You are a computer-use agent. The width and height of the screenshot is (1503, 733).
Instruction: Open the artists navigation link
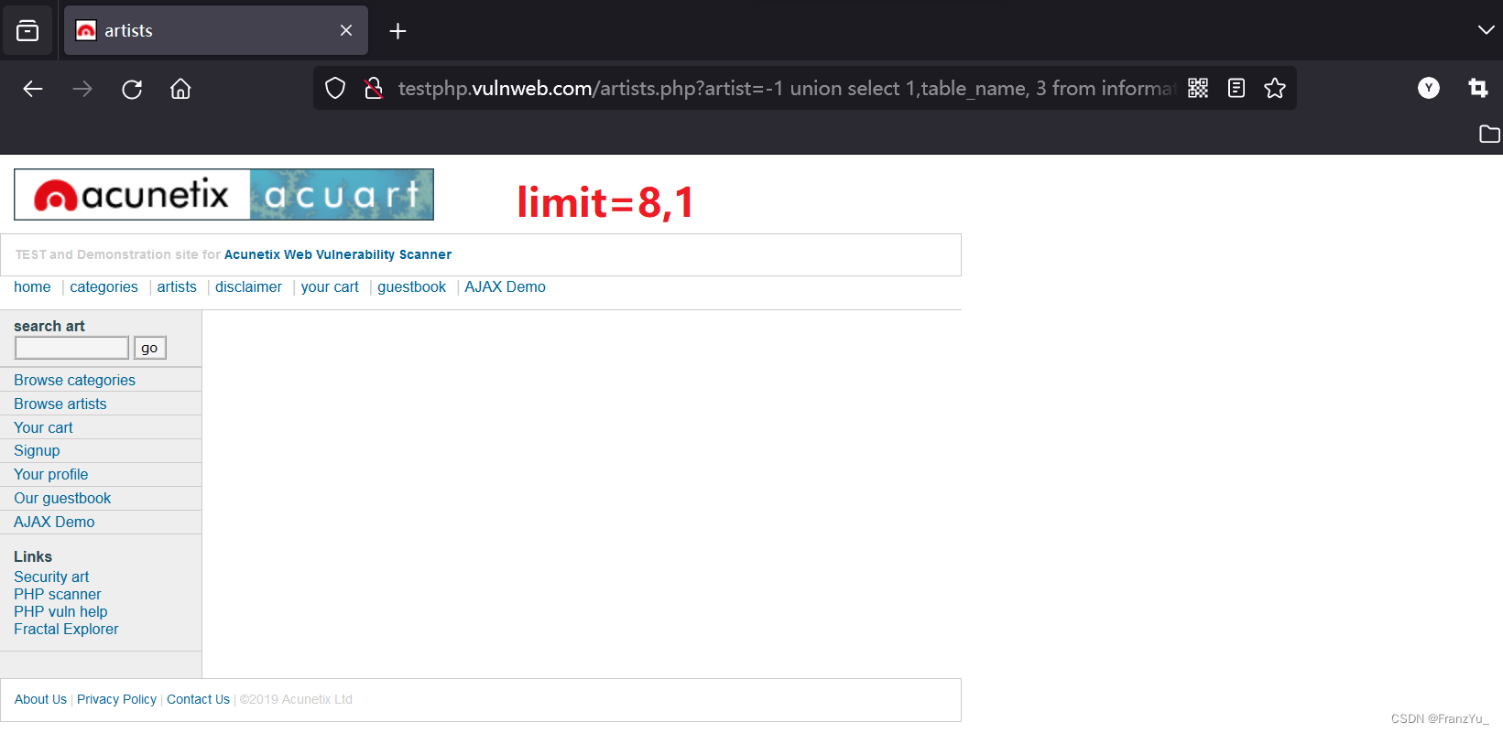177,287
